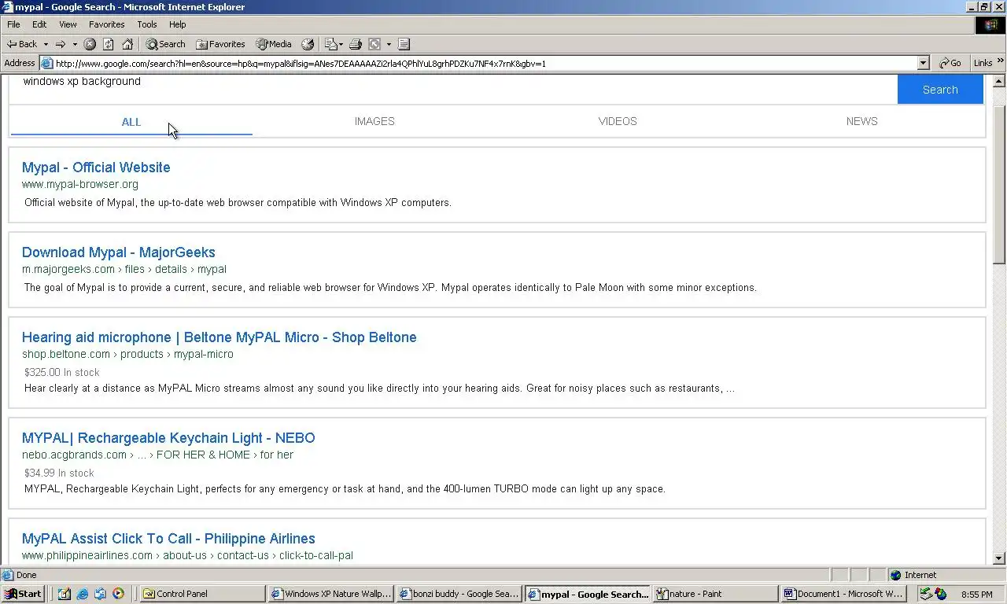Click the Back navigation button
The image size is (1007, 604).
click(x=22, y=44)
